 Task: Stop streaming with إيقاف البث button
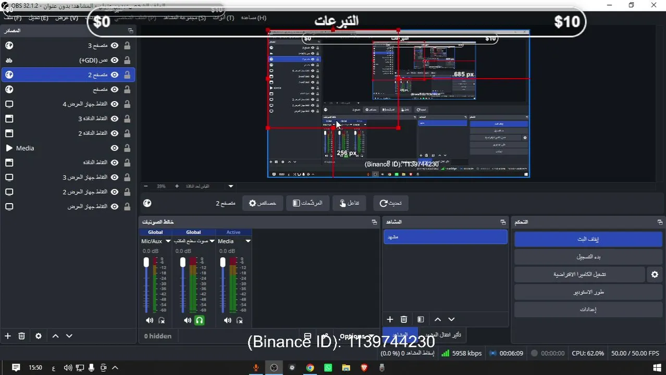(x=588, y=239)
